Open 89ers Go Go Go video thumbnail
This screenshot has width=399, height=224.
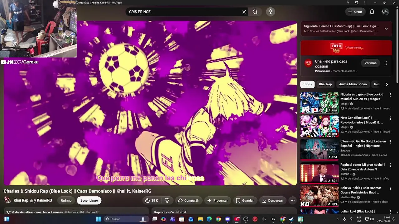click(319, 149)
